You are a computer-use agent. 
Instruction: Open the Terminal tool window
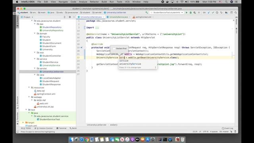(62, 128)
